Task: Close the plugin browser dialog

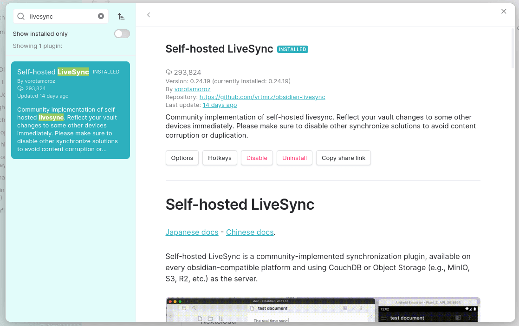Action: coord(504,12)
